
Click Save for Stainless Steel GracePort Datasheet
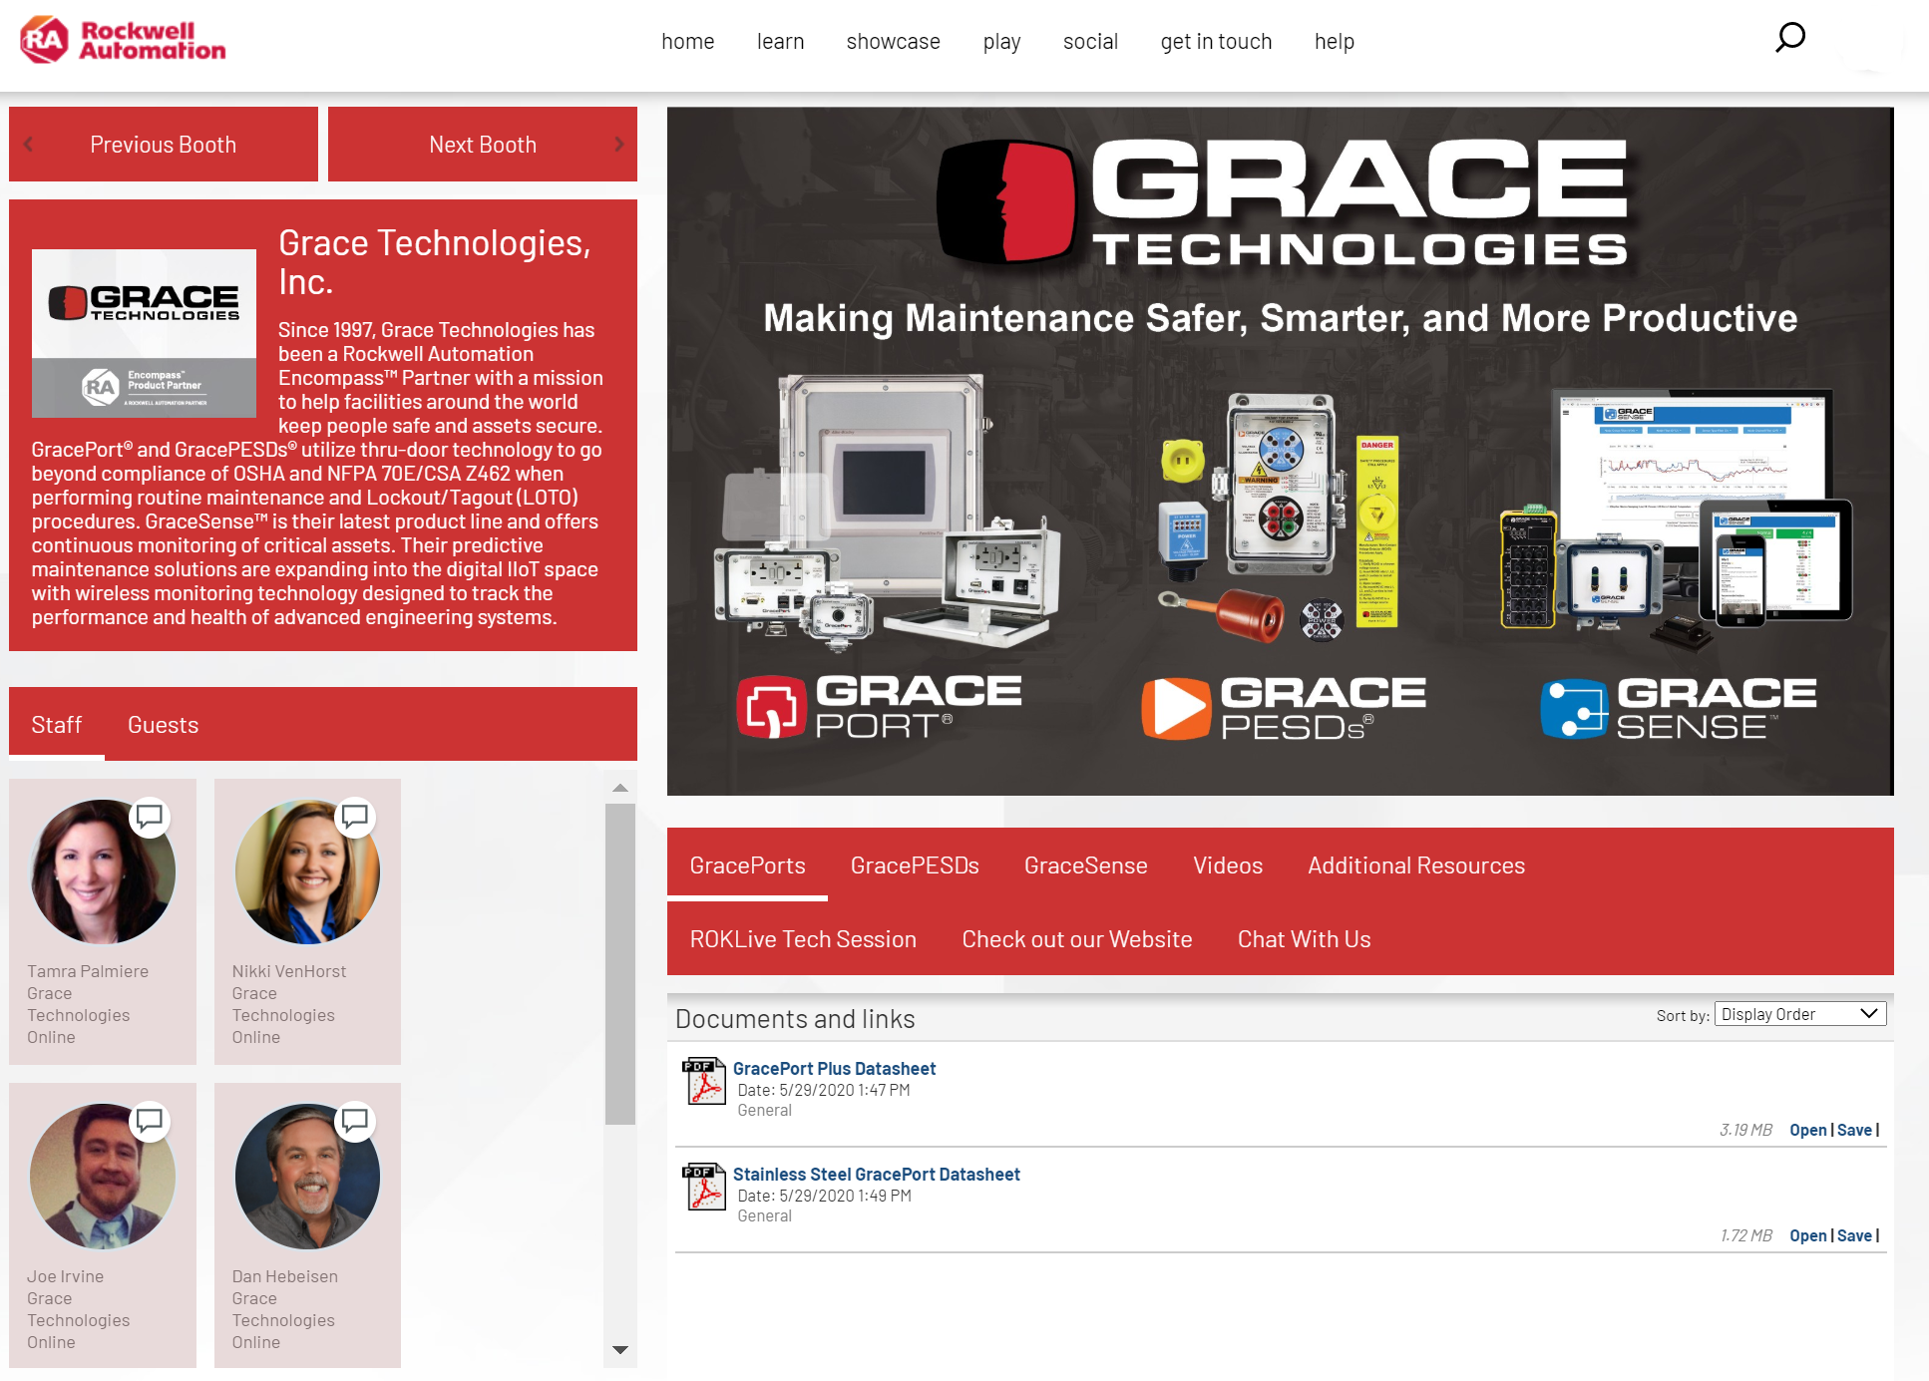(1854, 1235)
